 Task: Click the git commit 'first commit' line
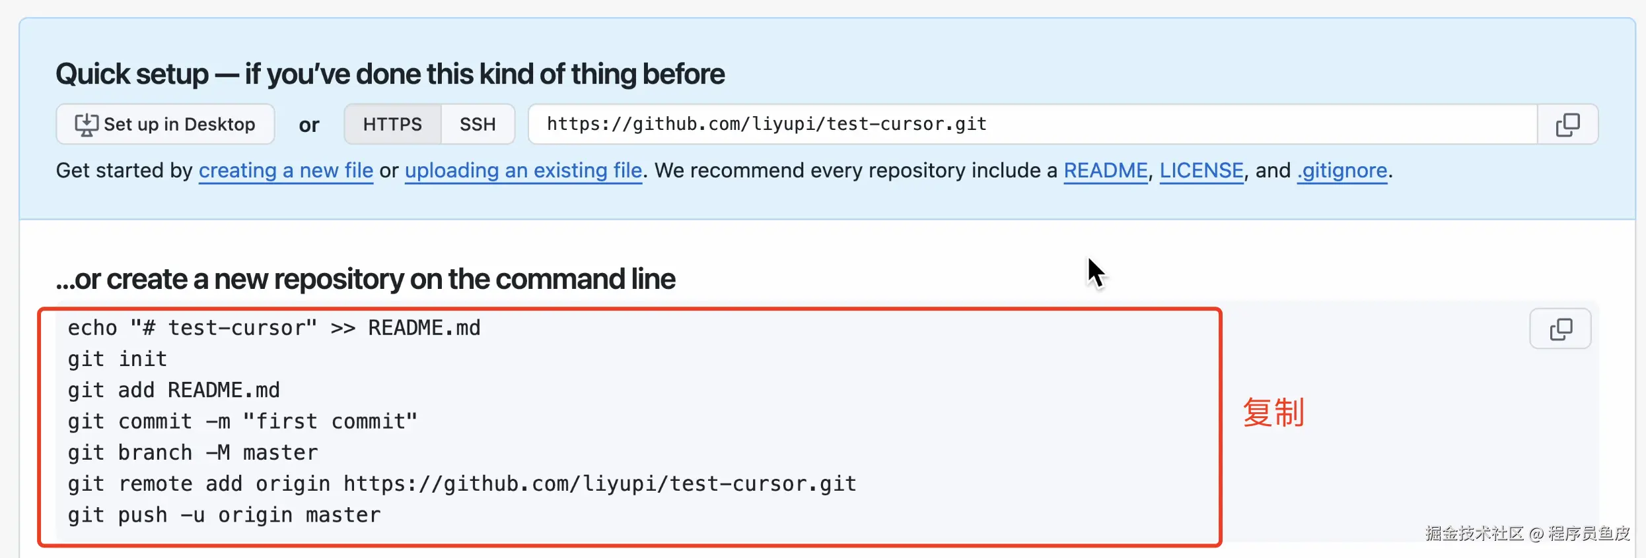coord(242,421)
